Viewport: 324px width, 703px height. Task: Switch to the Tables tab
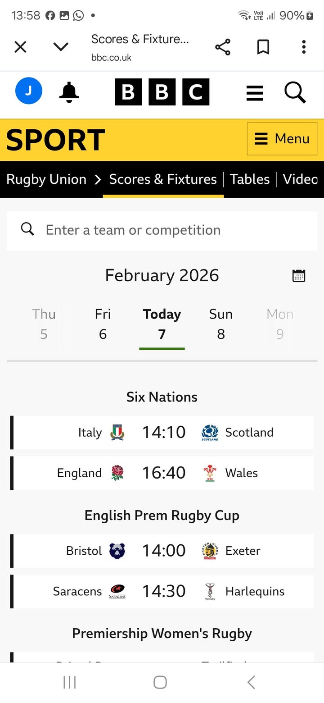coord(250,179)
